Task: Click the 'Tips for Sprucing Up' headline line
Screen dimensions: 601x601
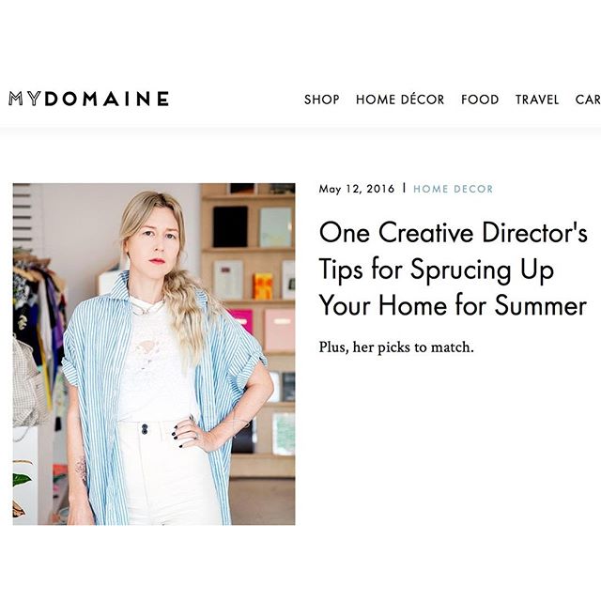Action: (436, 270)
